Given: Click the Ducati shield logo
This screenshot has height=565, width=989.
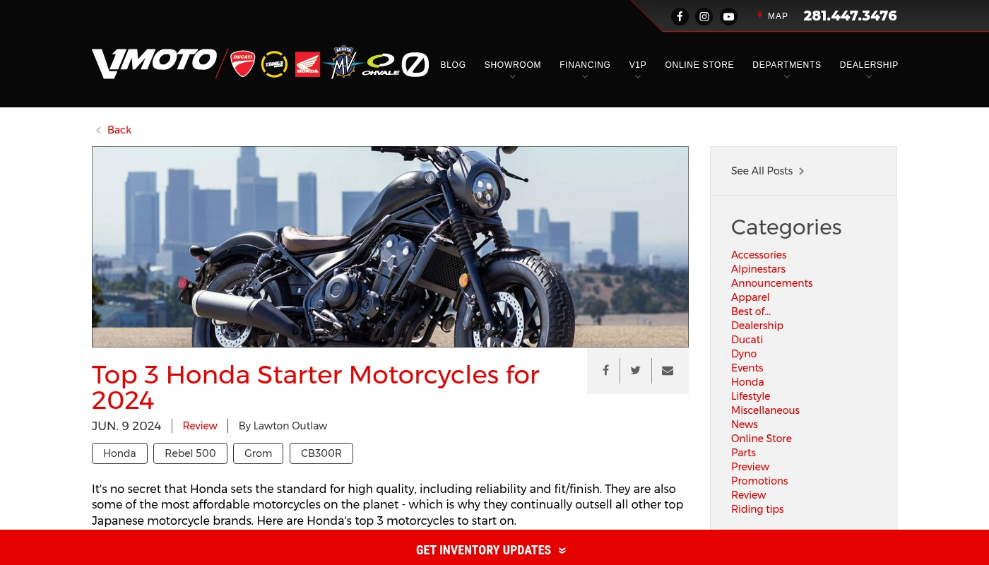Looking at the screenshot, I should [243, 64].
